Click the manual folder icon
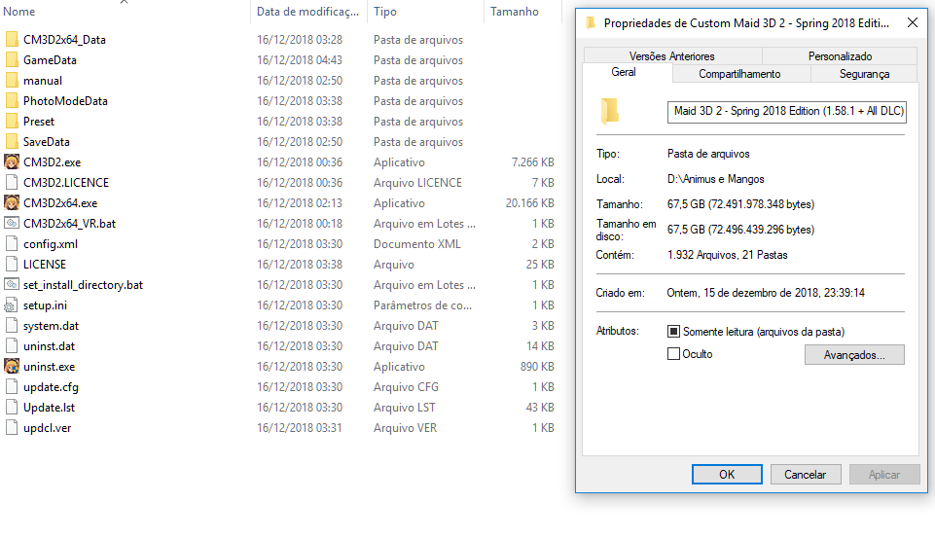Viewport: 935px width, 538px height. coord(12,80)
